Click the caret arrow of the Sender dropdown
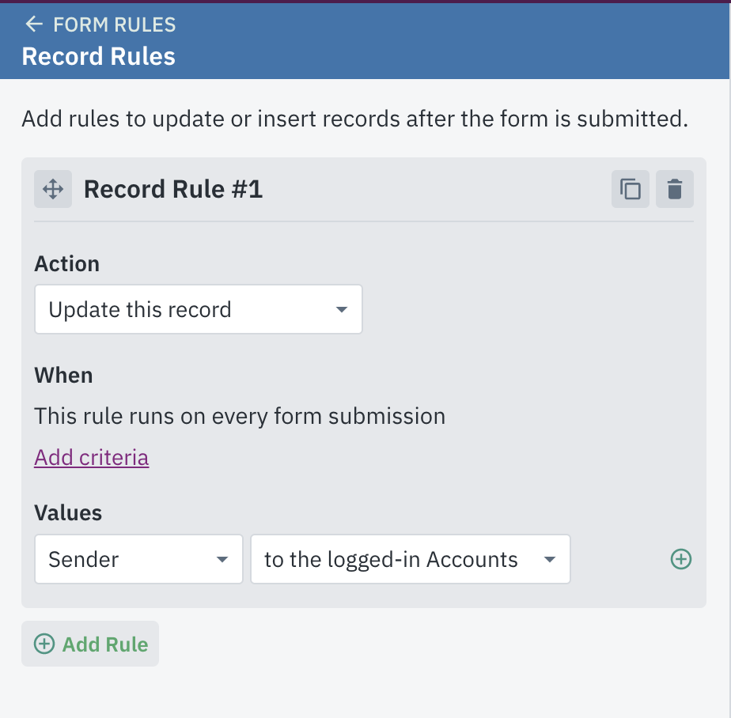731x718 pixels. pyautogui.click(x=222, y=560)
